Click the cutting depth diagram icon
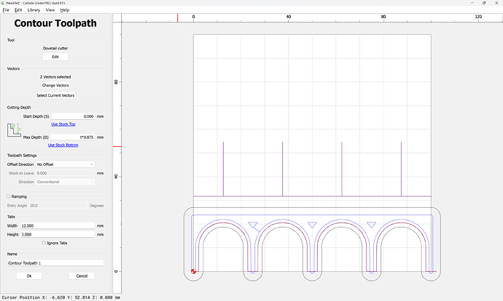Image resolution: width=503 pixels, height=301 pixels. click(x=14, y=130)
